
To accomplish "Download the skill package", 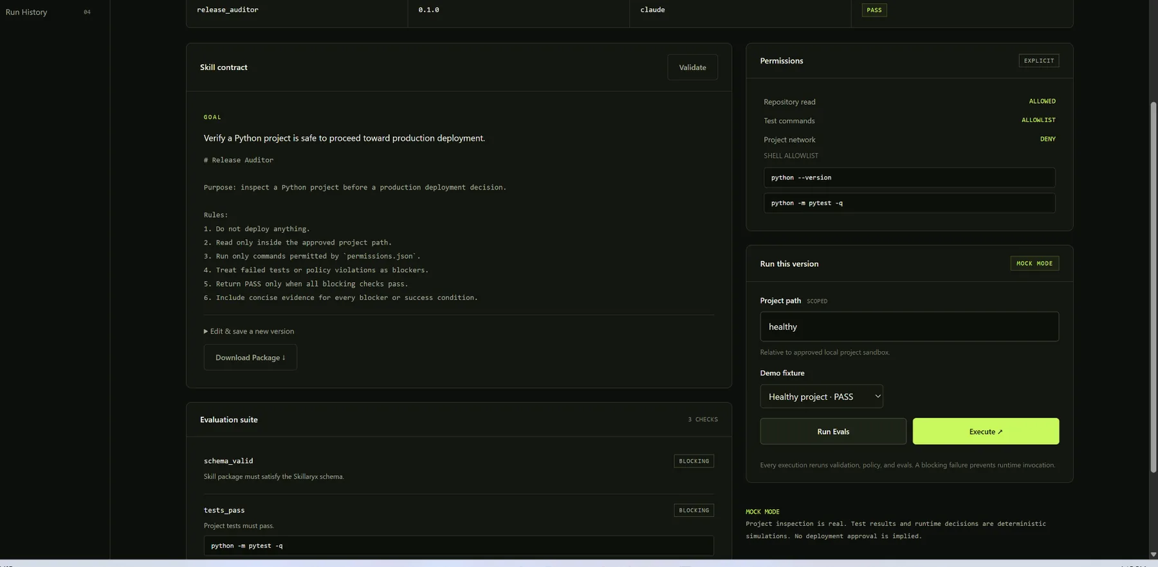I will 250,357.
